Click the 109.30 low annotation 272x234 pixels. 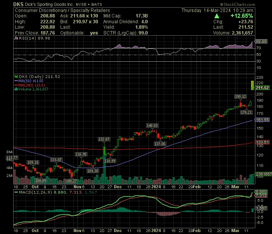click(x=92, y=171)
